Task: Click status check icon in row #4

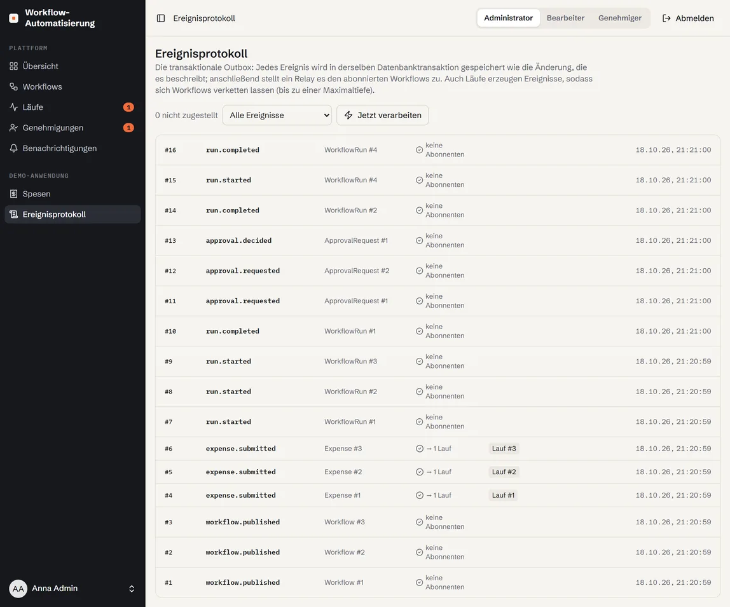Action: [x=420, y=495]
